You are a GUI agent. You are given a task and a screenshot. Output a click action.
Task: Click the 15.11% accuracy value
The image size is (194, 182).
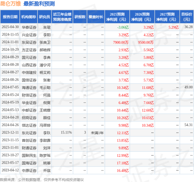pyautogui.click(x=66, y=132)
